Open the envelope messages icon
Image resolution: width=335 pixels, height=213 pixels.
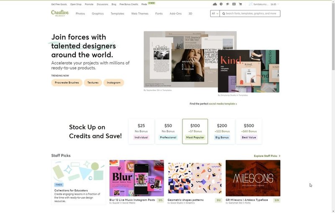click(x=234, y=4)
